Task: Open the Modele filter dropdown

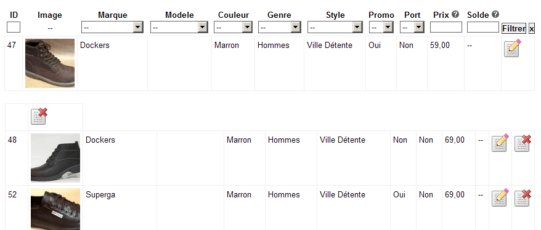Action: [179, 27]
